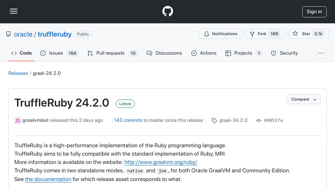Click the 'jvm' inline code text
Screen dimensions: 335x188
point(162,171)
